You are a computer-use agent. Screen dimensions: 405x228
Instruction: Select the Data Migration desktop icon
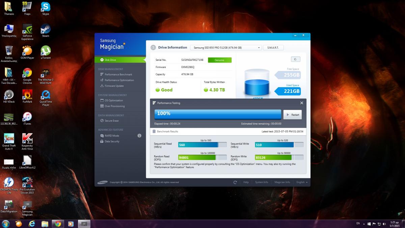(9, 206)
